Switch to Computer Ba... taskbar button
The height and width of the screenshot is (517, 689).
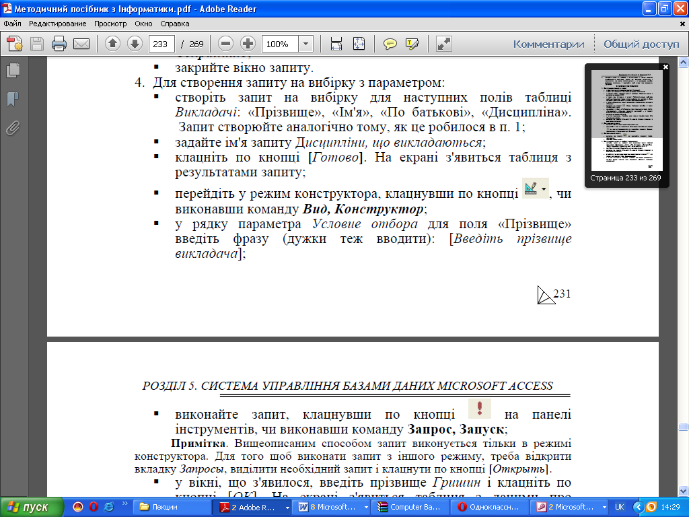coord(410,507)
